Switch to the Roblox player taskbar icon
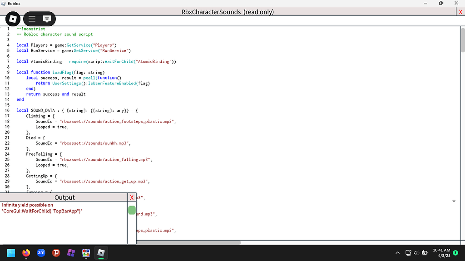This screenshot has width=465, height=261. click(x=101, y=253)
